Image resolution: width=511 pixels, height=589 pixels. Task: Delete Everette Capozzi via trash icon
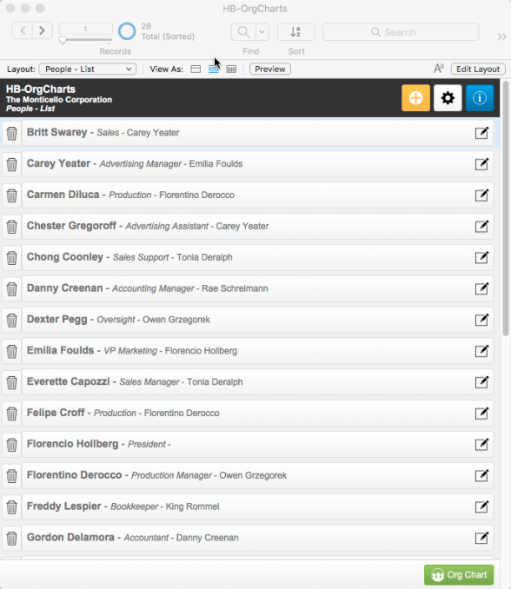point(11,382)
